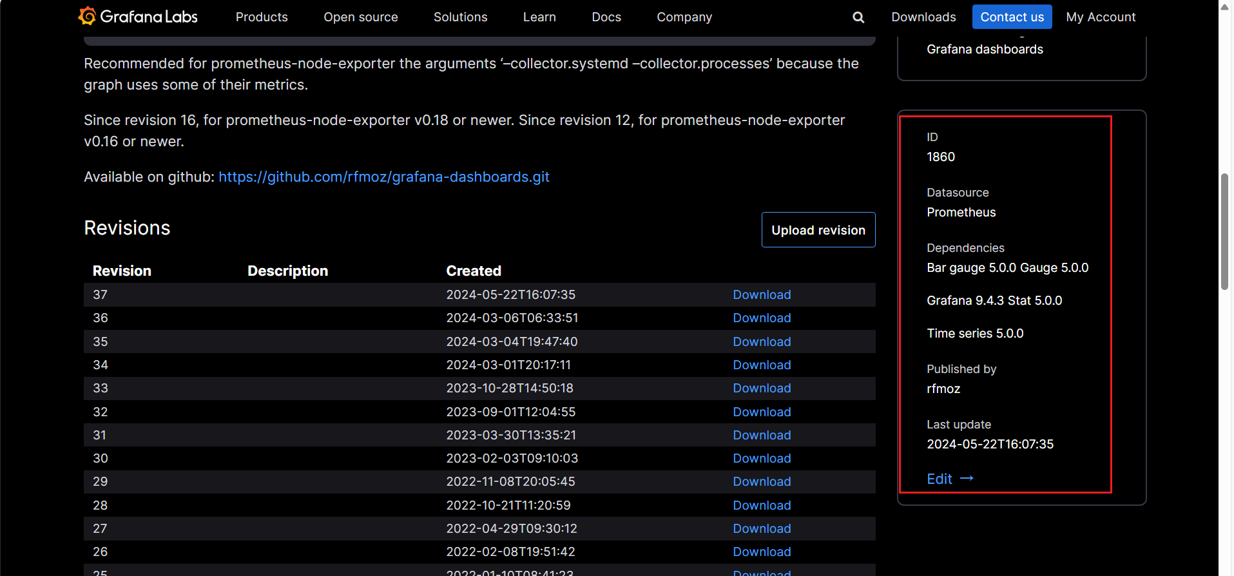Open the Solutions menu

(461, 17)
